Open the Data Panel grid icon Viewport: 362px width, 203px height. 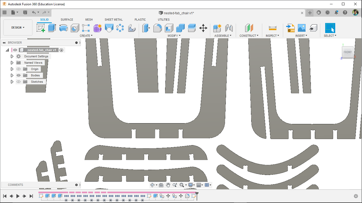5,12
